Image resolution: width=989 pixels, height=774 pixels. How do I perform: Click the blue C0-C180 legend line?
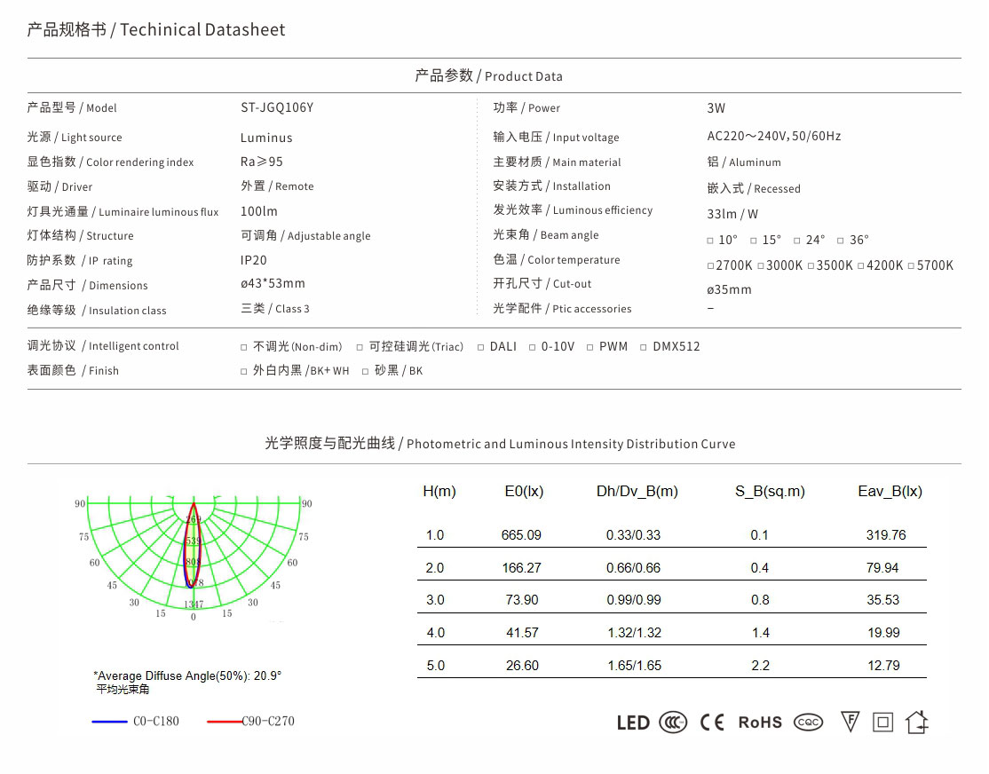coord(110,722)
